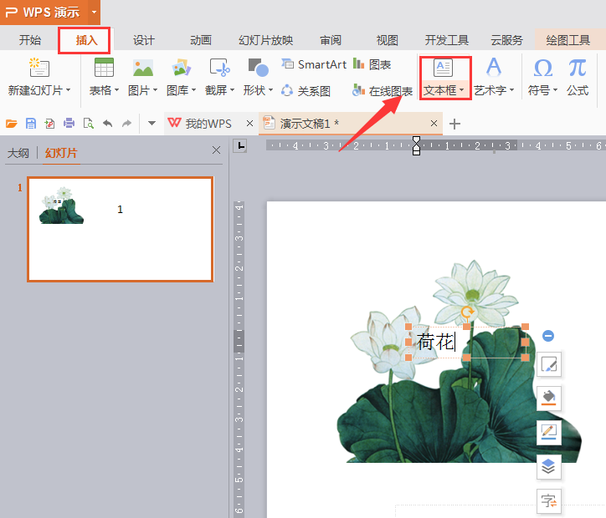This screenshot has width=606, height=518.
Task: Expand the 艺术字 dropdown arrow
Action: pos(512,90)
